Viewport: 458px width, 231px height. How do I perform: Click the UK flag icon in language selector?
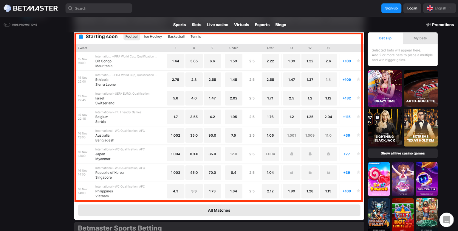pos(430,8)
